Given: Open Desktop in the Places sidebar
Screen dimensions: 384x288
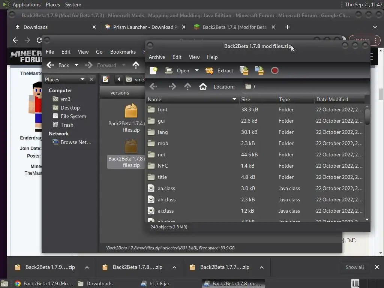Looking at the screenshot, I should click(x=70, y=108).
